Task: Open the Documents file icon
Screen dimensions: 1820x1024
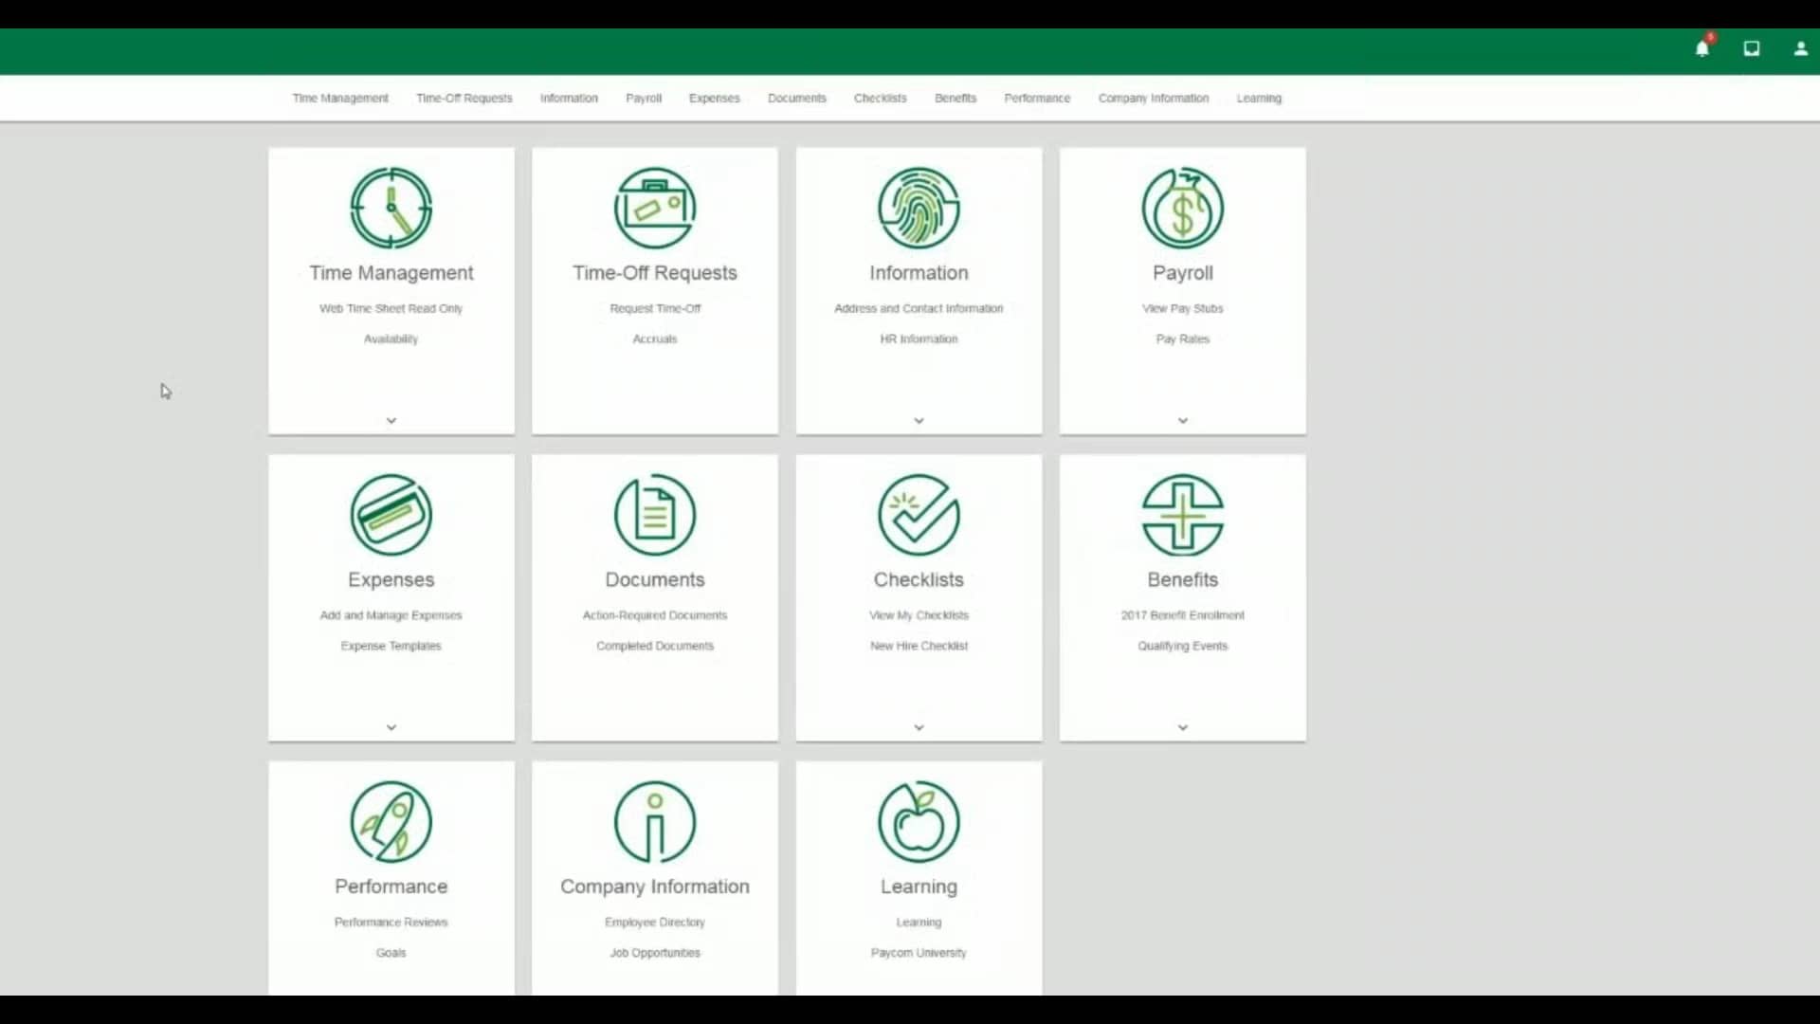Action: (x=654, y=515)
